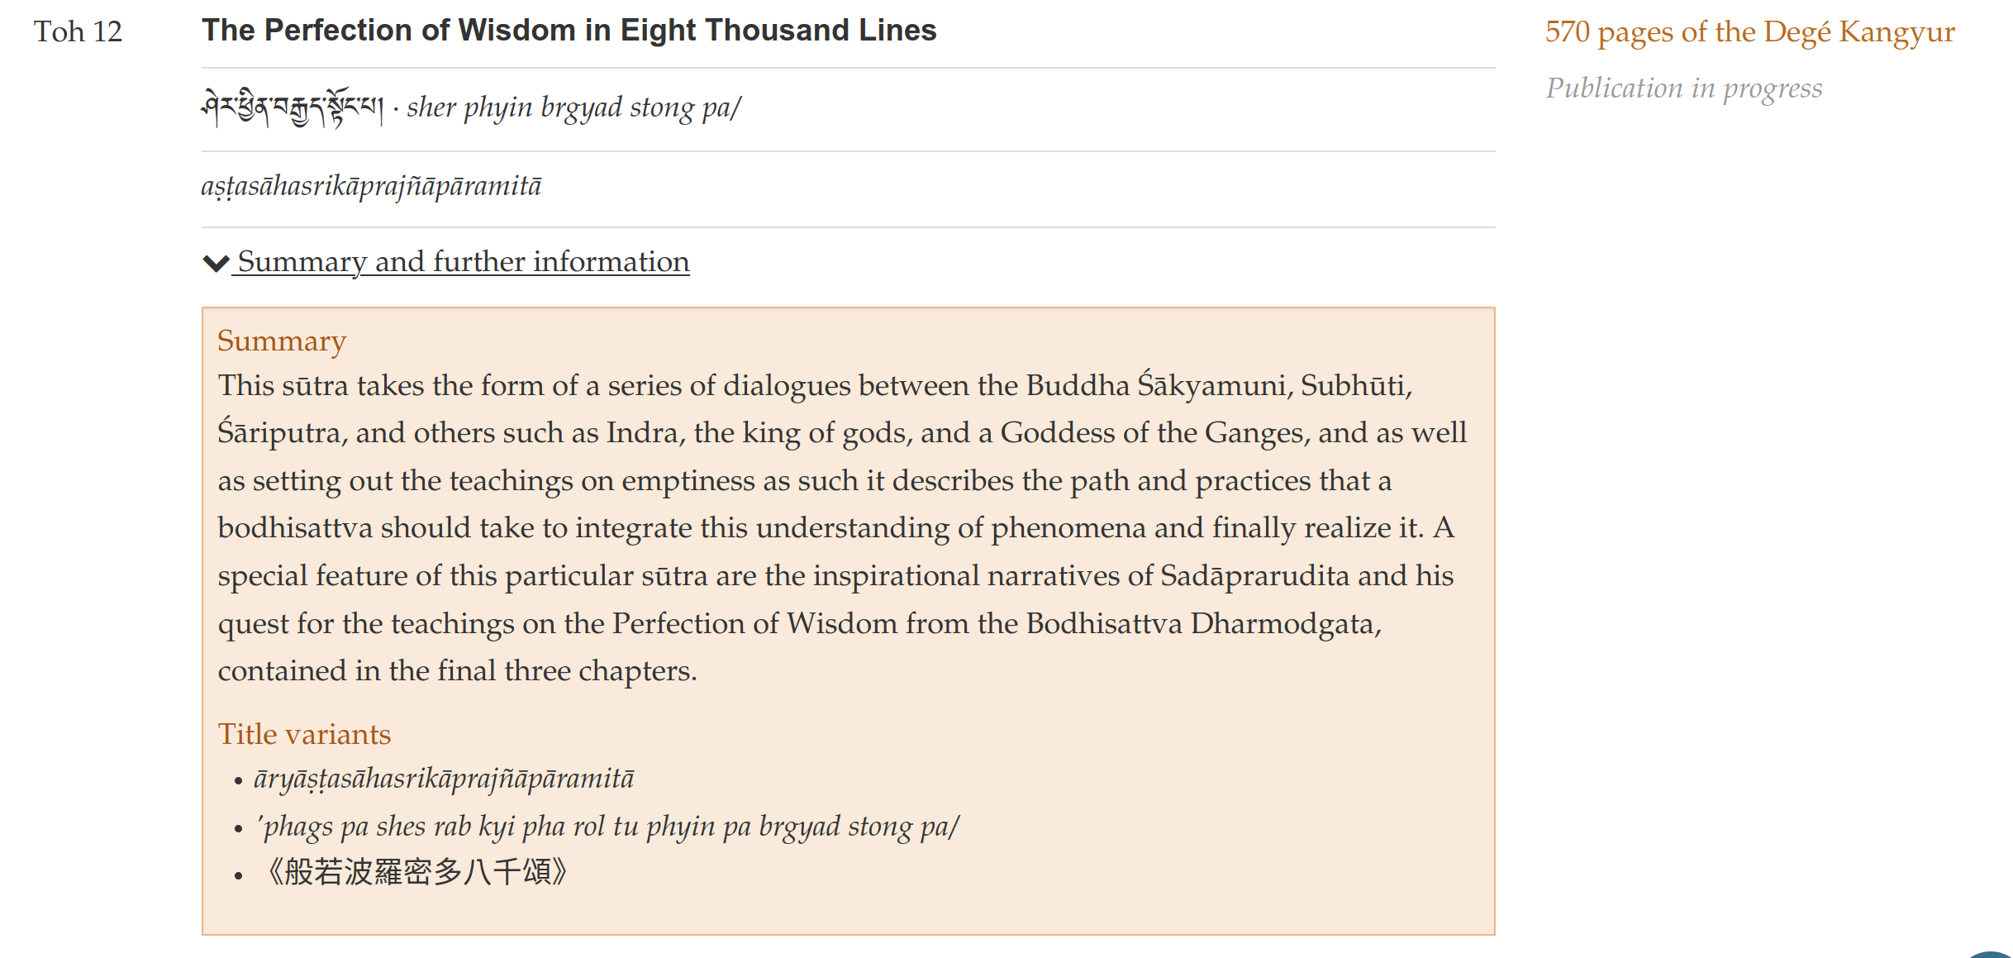Select the āryāṣṭasāhasrikāprajñāpāramitā title variant
The image size is (2013, 958).
[444, 779]
